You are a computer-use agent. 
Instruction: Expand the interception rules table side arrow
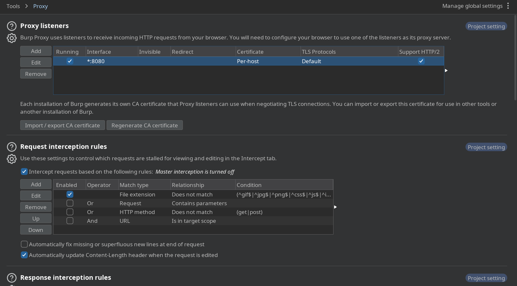click(335, 207)
